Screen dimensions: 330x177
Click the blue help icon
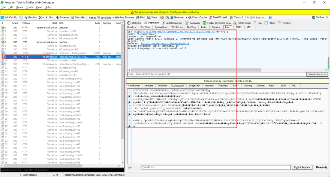[270, 17]
